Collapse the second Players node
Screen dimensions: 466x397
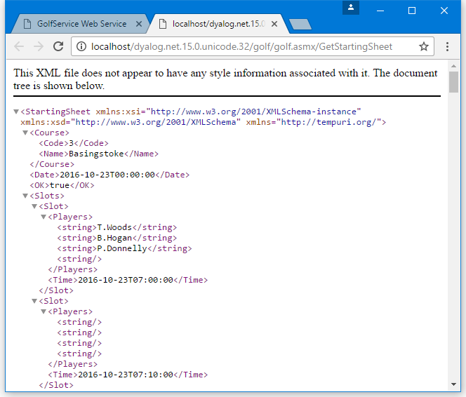pyautogui.click(x=44, y=311)
